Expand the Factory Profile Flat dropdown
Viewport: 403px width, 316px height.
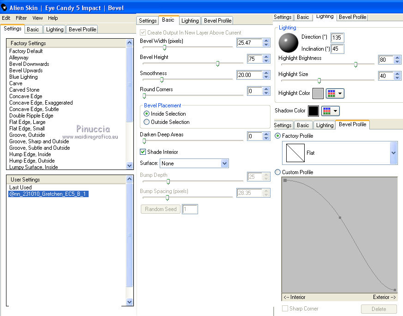click(393, 153)
